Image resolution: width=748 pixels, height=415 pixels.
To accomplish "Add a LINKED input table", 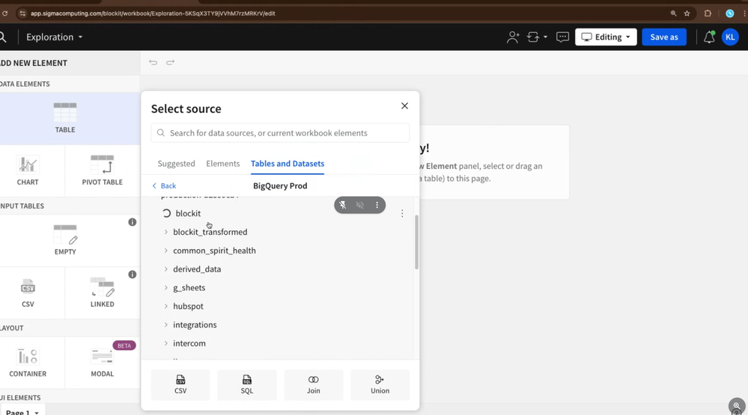I will click(102, 292).
